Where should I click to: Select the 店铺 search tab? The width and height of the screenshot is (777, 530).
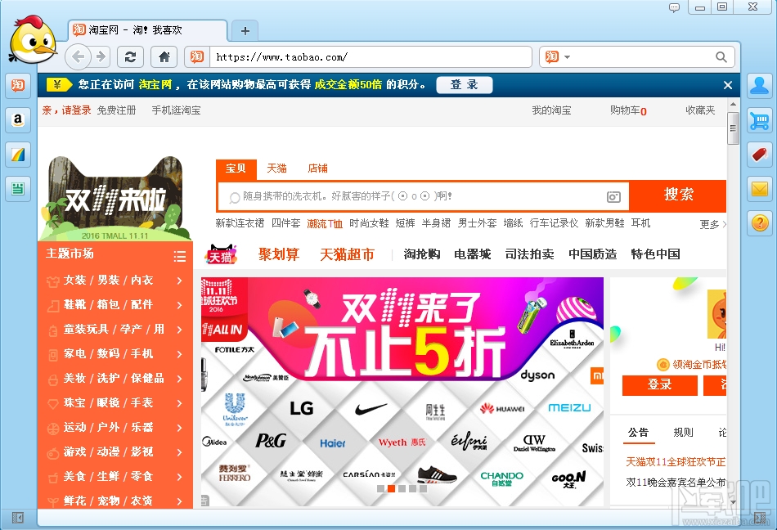[x=317, y=169]
